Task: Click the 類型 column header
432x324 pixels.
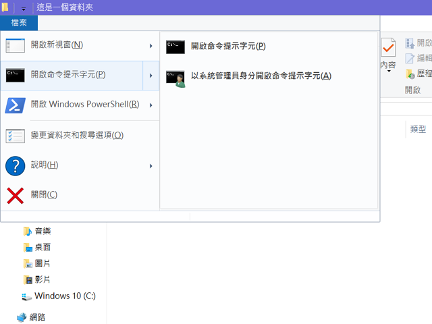Action: (418, 129)
